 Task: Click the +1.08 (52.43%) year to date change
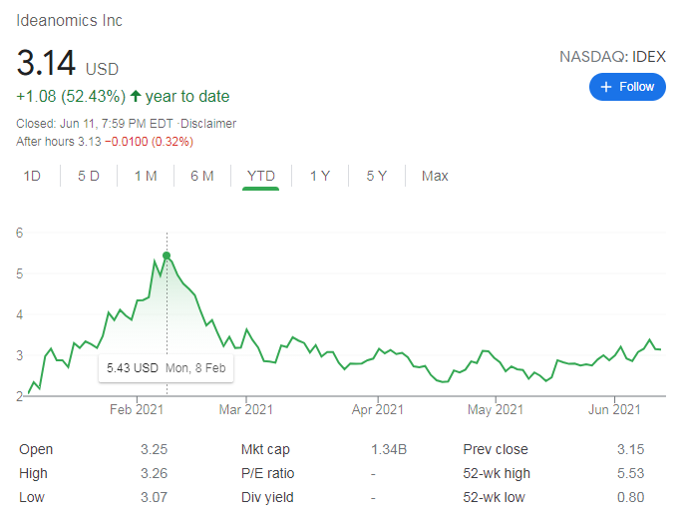[123, 96]
